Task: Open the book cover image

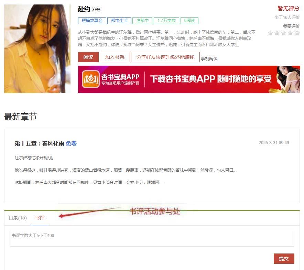Action: point(37,49)
